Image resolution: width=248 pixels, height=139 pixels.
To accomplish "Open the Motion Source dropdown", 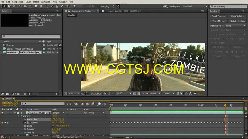I will pyautogui.click(x=236, y=26).
